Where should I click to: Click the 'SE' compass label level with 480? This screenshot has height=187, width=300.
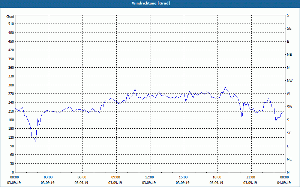(289, 28)
